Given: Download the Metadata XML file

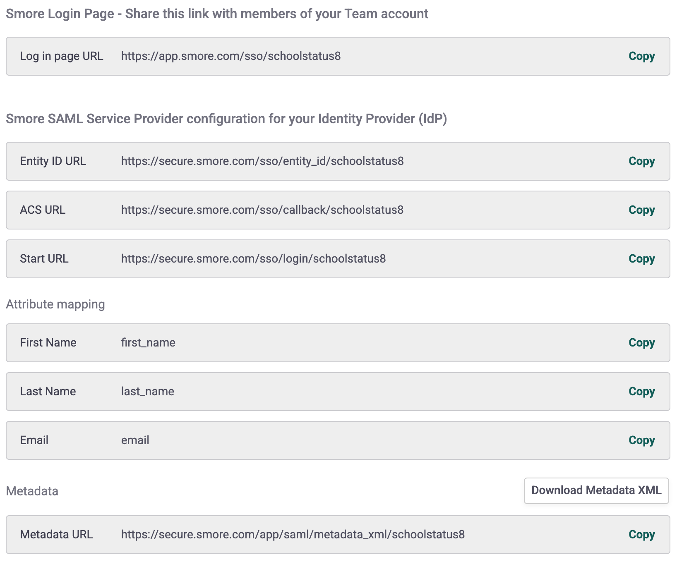Looking at the screenshot, I should point(596,490).
